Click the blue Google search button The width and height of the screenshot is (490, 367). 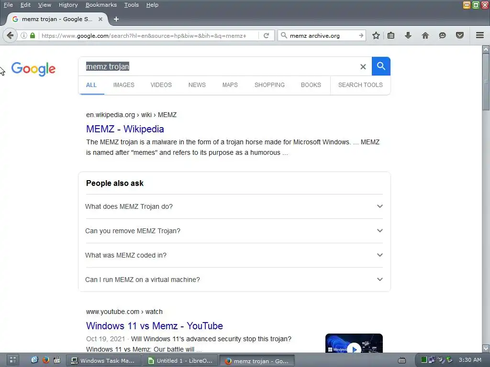click(x=381, y=66)
